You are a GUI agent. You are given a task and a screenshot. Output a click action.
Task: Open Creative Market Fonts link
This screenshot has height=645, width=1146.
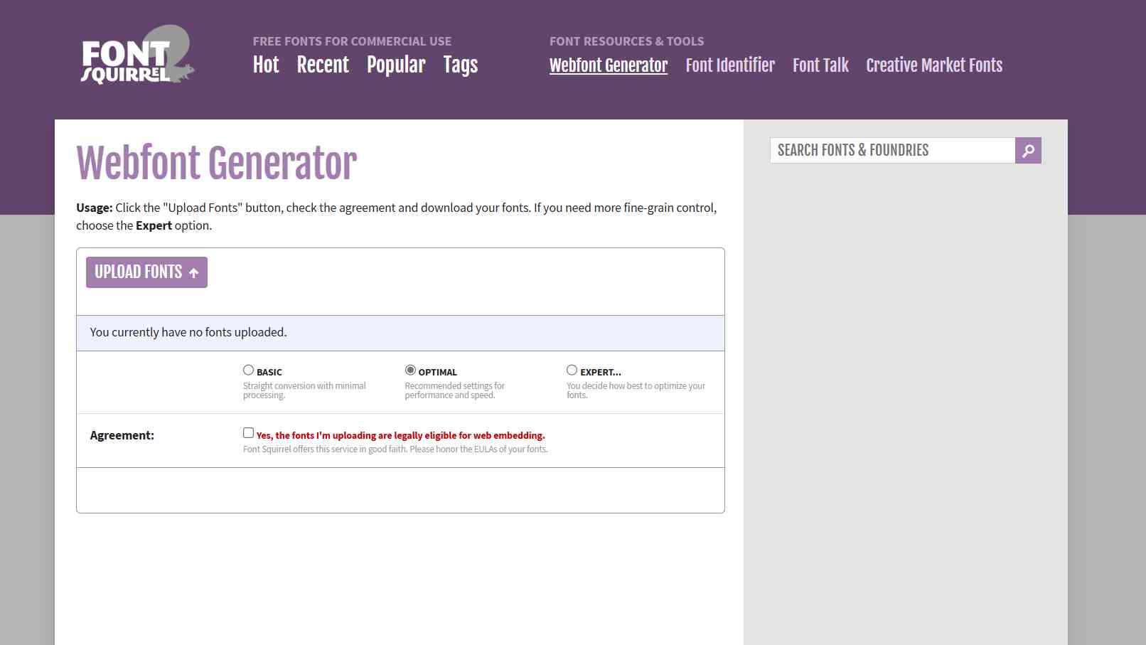[934, 65]
